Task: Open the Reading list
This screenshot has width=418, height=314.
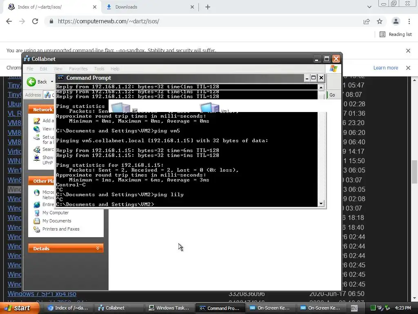Action: (396, 34)
